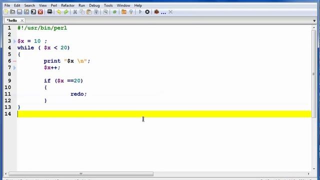320x180 pixels.
Task: Cut selection with scissors icon
Action: point(75,12)
